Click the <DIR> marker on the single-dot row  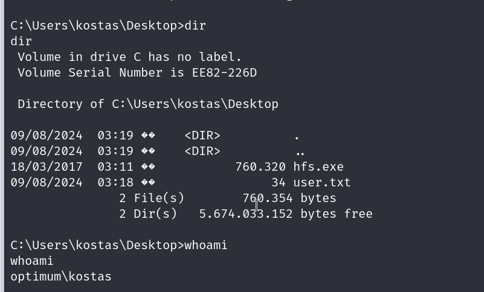point(202,136)
